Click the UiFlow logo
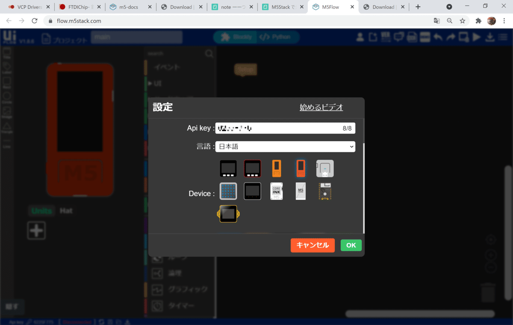This screenshot has width=513, height=325. (x=9, y=38)
